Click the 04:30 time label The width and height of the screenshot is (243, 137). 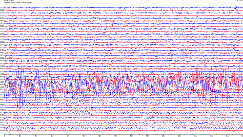pyautogui.click(x=2, y=31)
